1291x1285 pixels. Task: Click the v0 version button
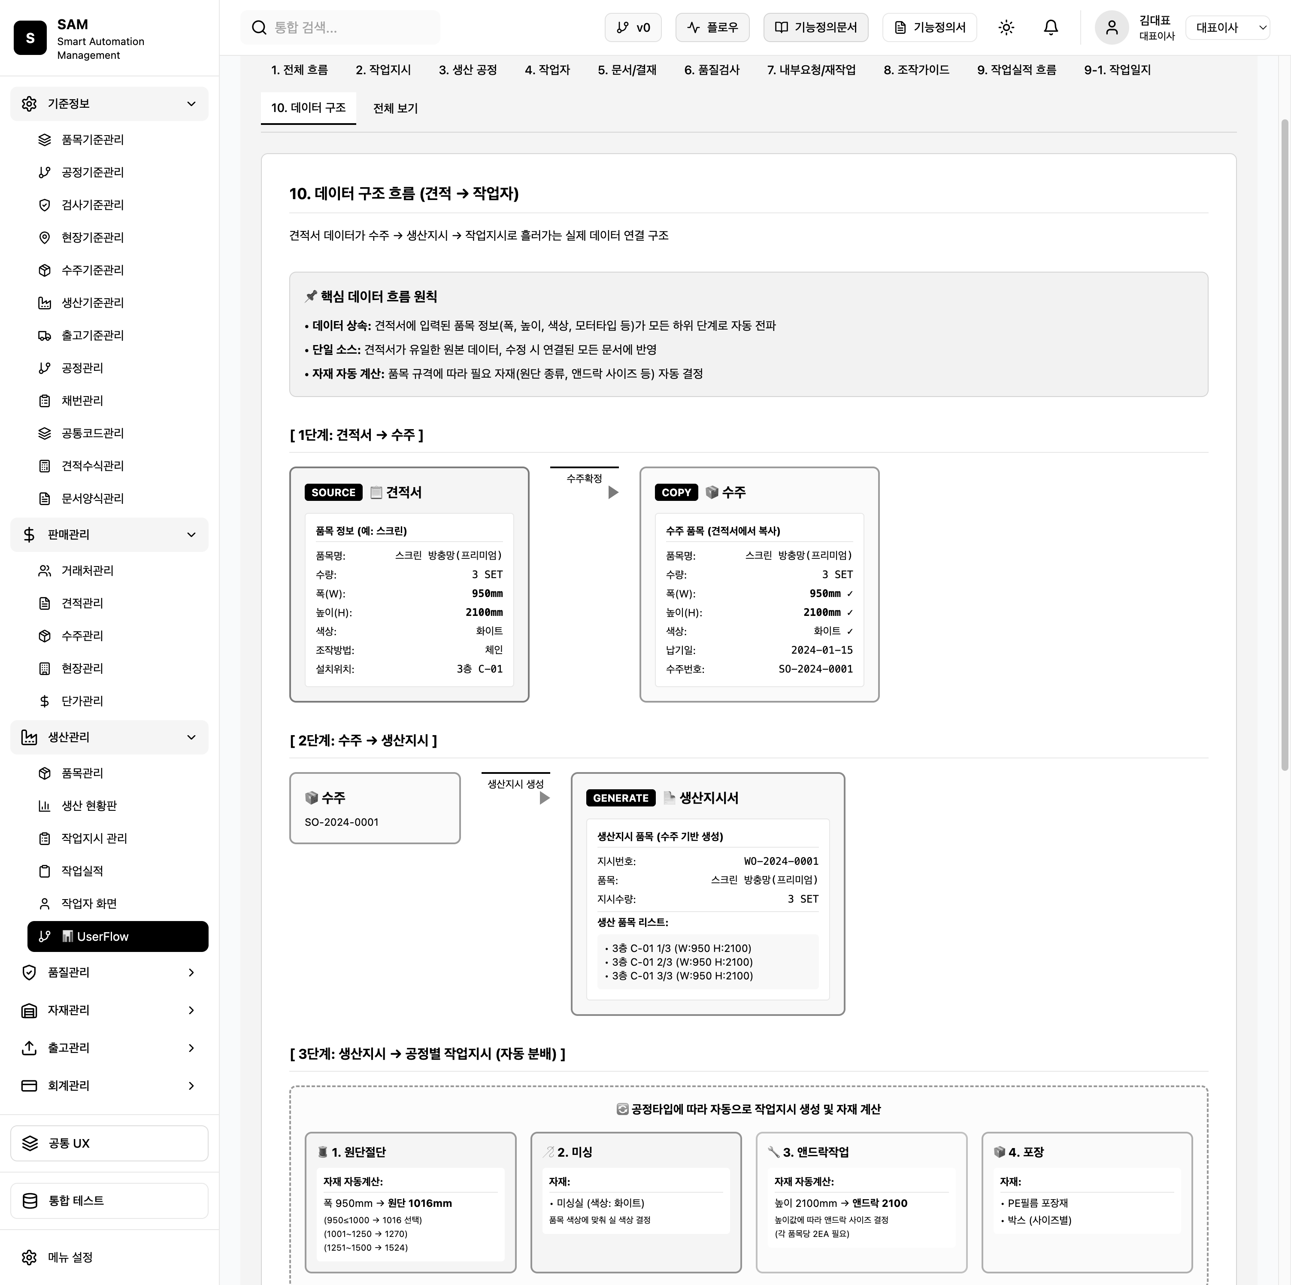pyautogui.click(x=633, y=27)
